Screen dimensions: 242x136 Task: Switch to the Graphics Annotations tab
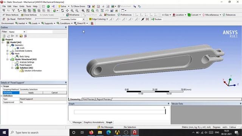tap(94, 122)
